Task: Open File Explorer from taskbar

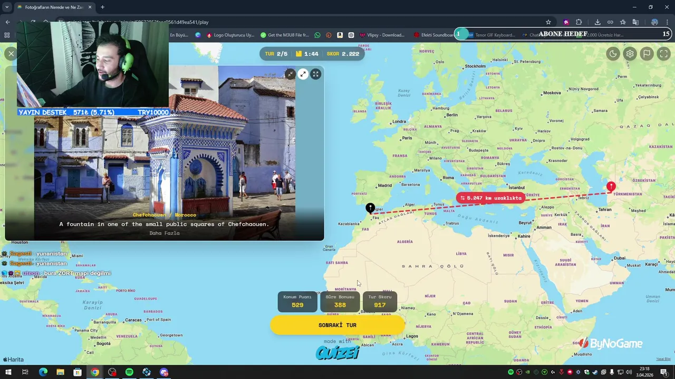Action: pos(60,372)
